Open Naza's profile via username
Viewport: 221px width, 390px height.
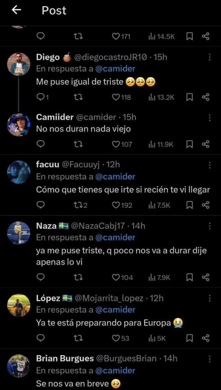pyautogui.click(x=47, y=226)
